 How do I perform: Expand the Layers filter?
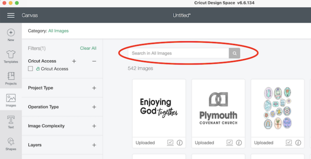[94, 145]
